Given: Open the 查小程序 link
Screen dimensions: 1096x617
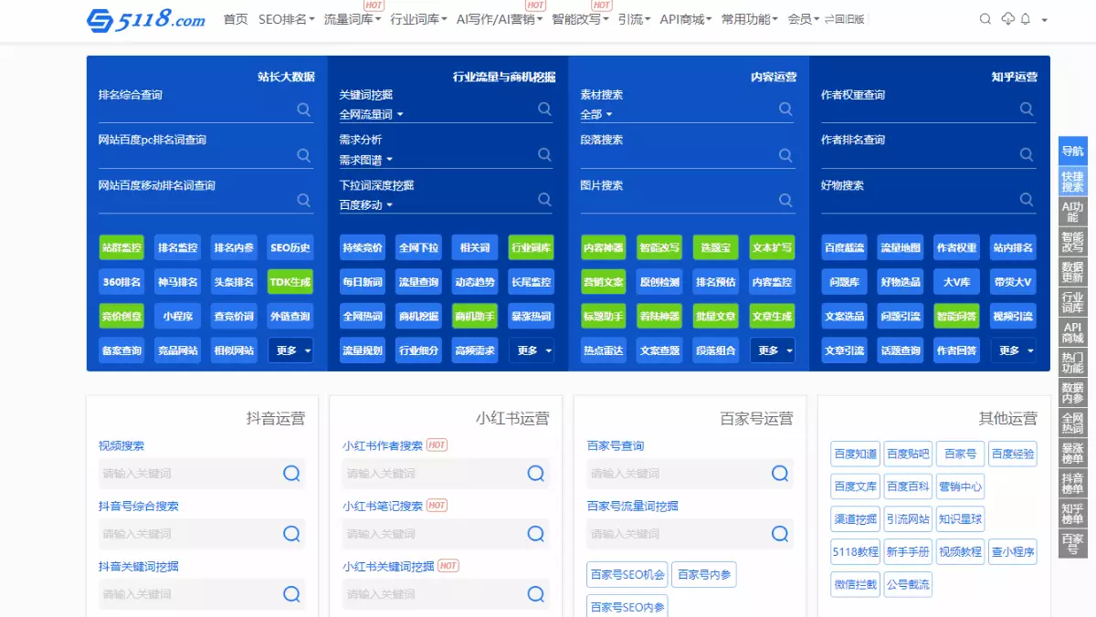Looking at the screenshot, I should [x=1013, y=552].
